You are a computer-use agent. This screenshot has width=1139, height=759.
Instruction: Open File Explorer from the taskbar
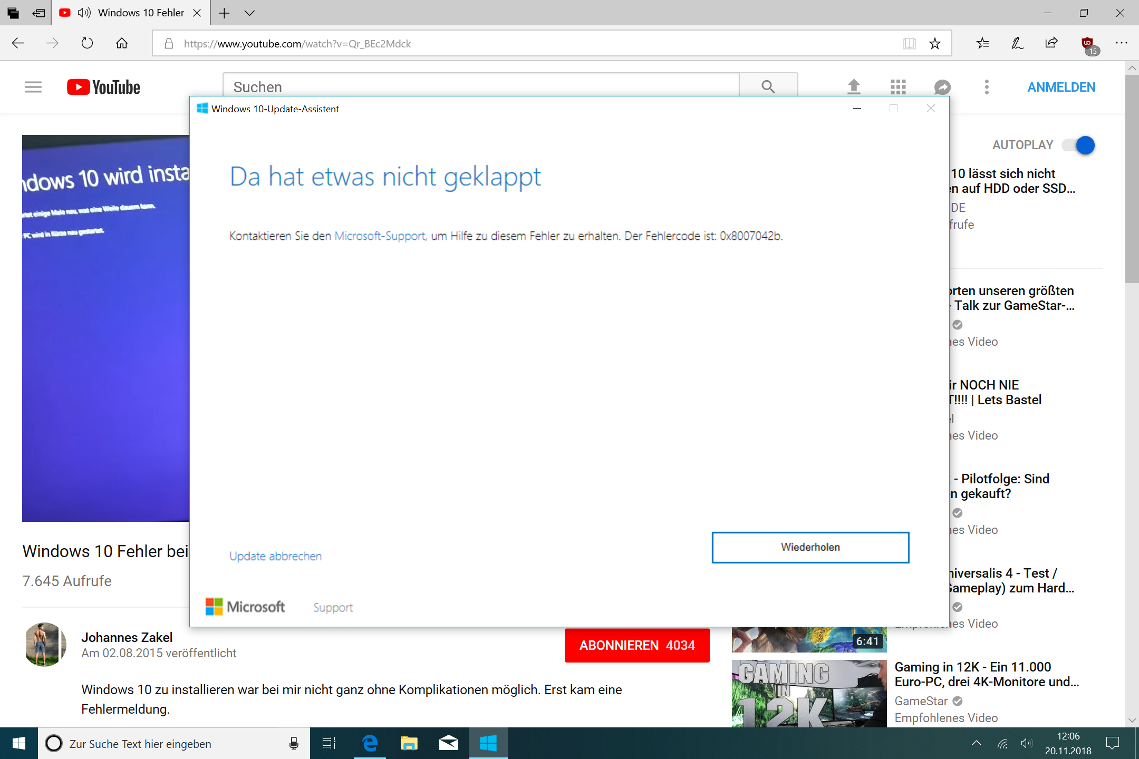409,743
